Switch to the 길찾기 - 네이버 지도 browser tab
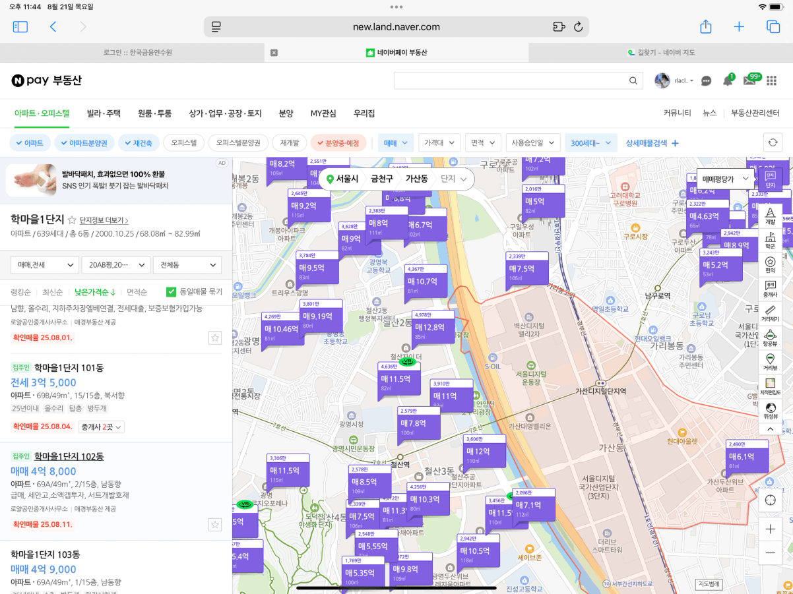The height and width of the screenshot is (594, 793). pos(661,53)
